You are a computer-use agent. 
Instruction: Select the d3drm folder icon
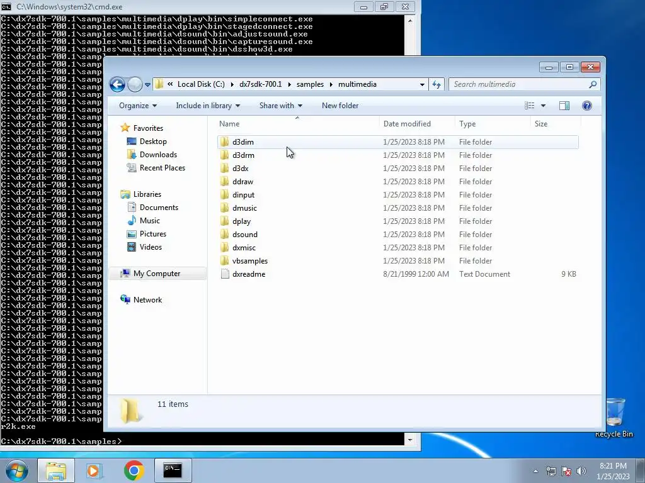[x=225, y=155]
